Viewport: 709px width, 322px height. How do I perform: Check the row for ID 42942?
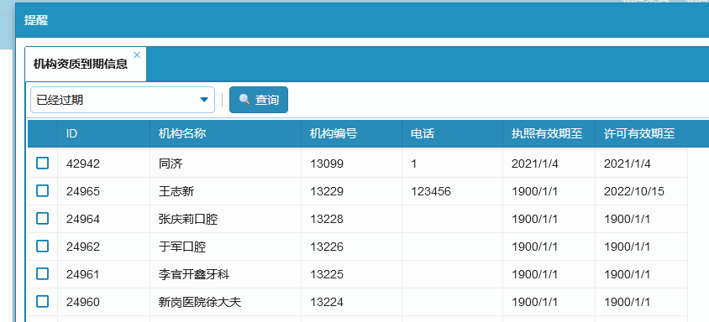coord(43,163)
